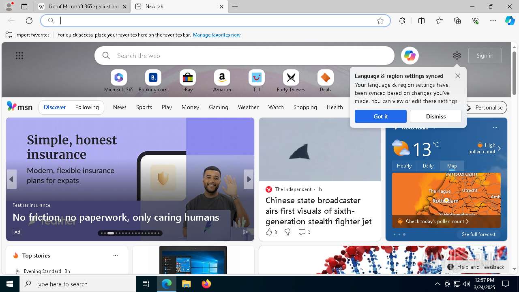Open the Copilot sidebar icon
Viewport: 519px width, 292px height.
(x=510, y=21)
